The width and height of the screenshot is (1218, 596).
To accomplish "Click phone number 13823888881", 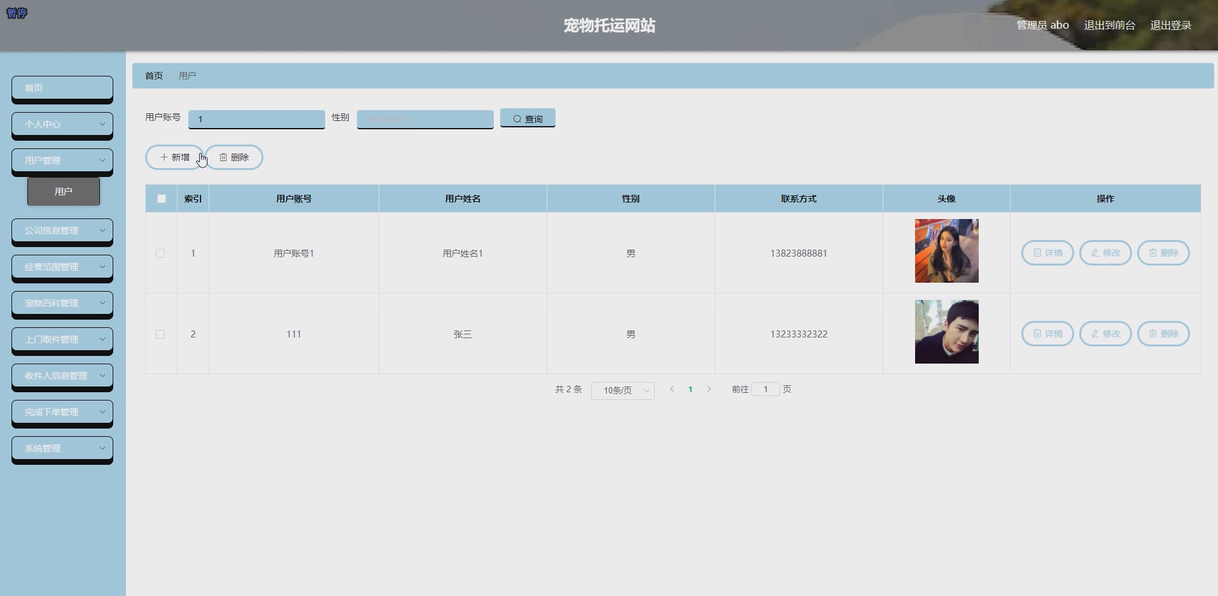I will click(x=799, y=253).
